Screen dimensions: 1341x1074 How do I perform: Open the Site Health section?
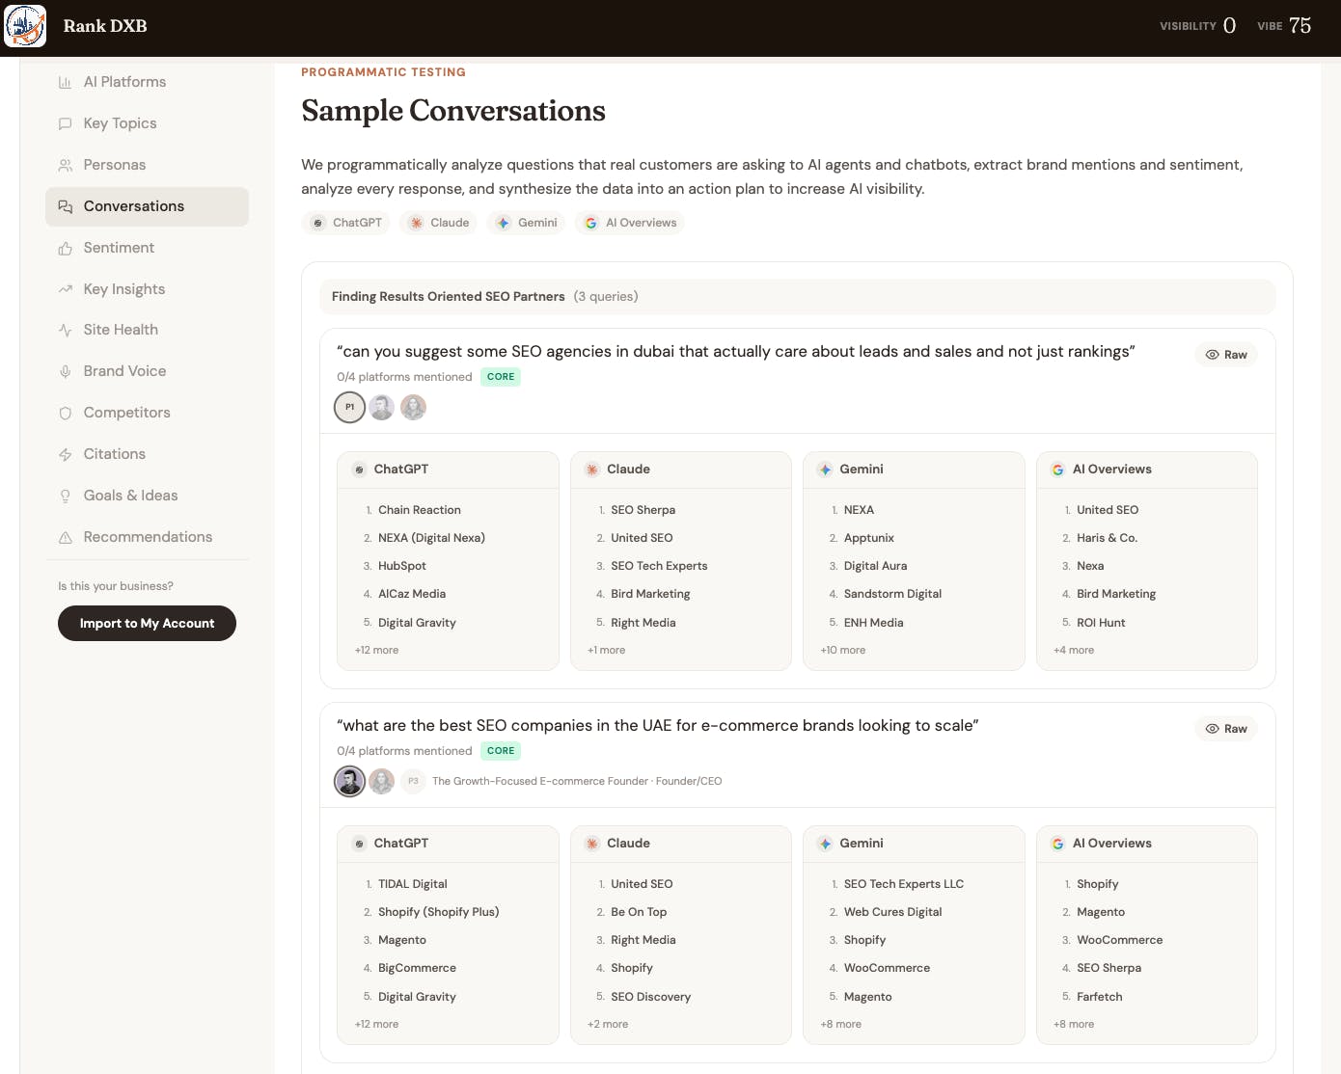147,330
